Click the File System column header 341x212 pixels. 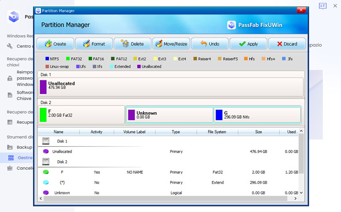pyautogui.click(x=217, y=132)
